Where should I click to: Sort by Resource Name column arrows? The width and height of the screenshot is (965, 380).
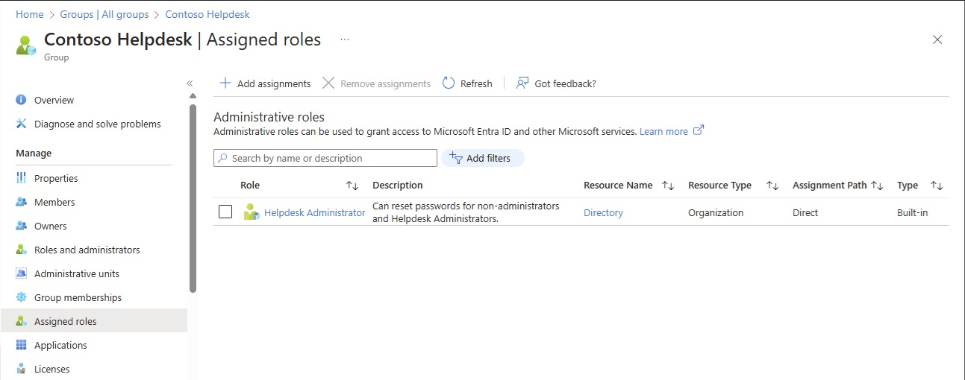click(x=668, y=186)
